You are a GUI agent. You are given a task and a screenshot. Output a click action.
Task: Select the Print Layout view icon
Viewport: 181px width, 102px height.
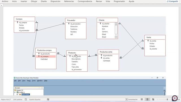(x=147, y=99)
